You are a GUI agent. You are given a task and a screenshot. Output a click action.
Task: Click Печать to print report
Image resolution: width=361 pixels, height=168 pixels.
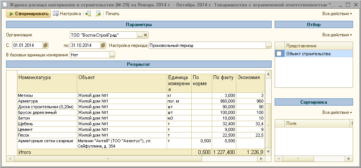pos(113,14)
